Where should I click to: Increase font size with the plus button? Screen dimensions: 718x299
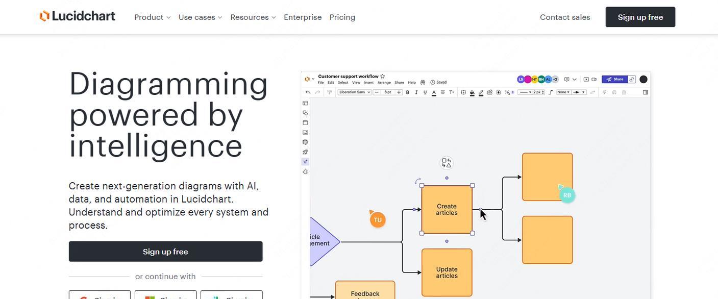[399, 92]
